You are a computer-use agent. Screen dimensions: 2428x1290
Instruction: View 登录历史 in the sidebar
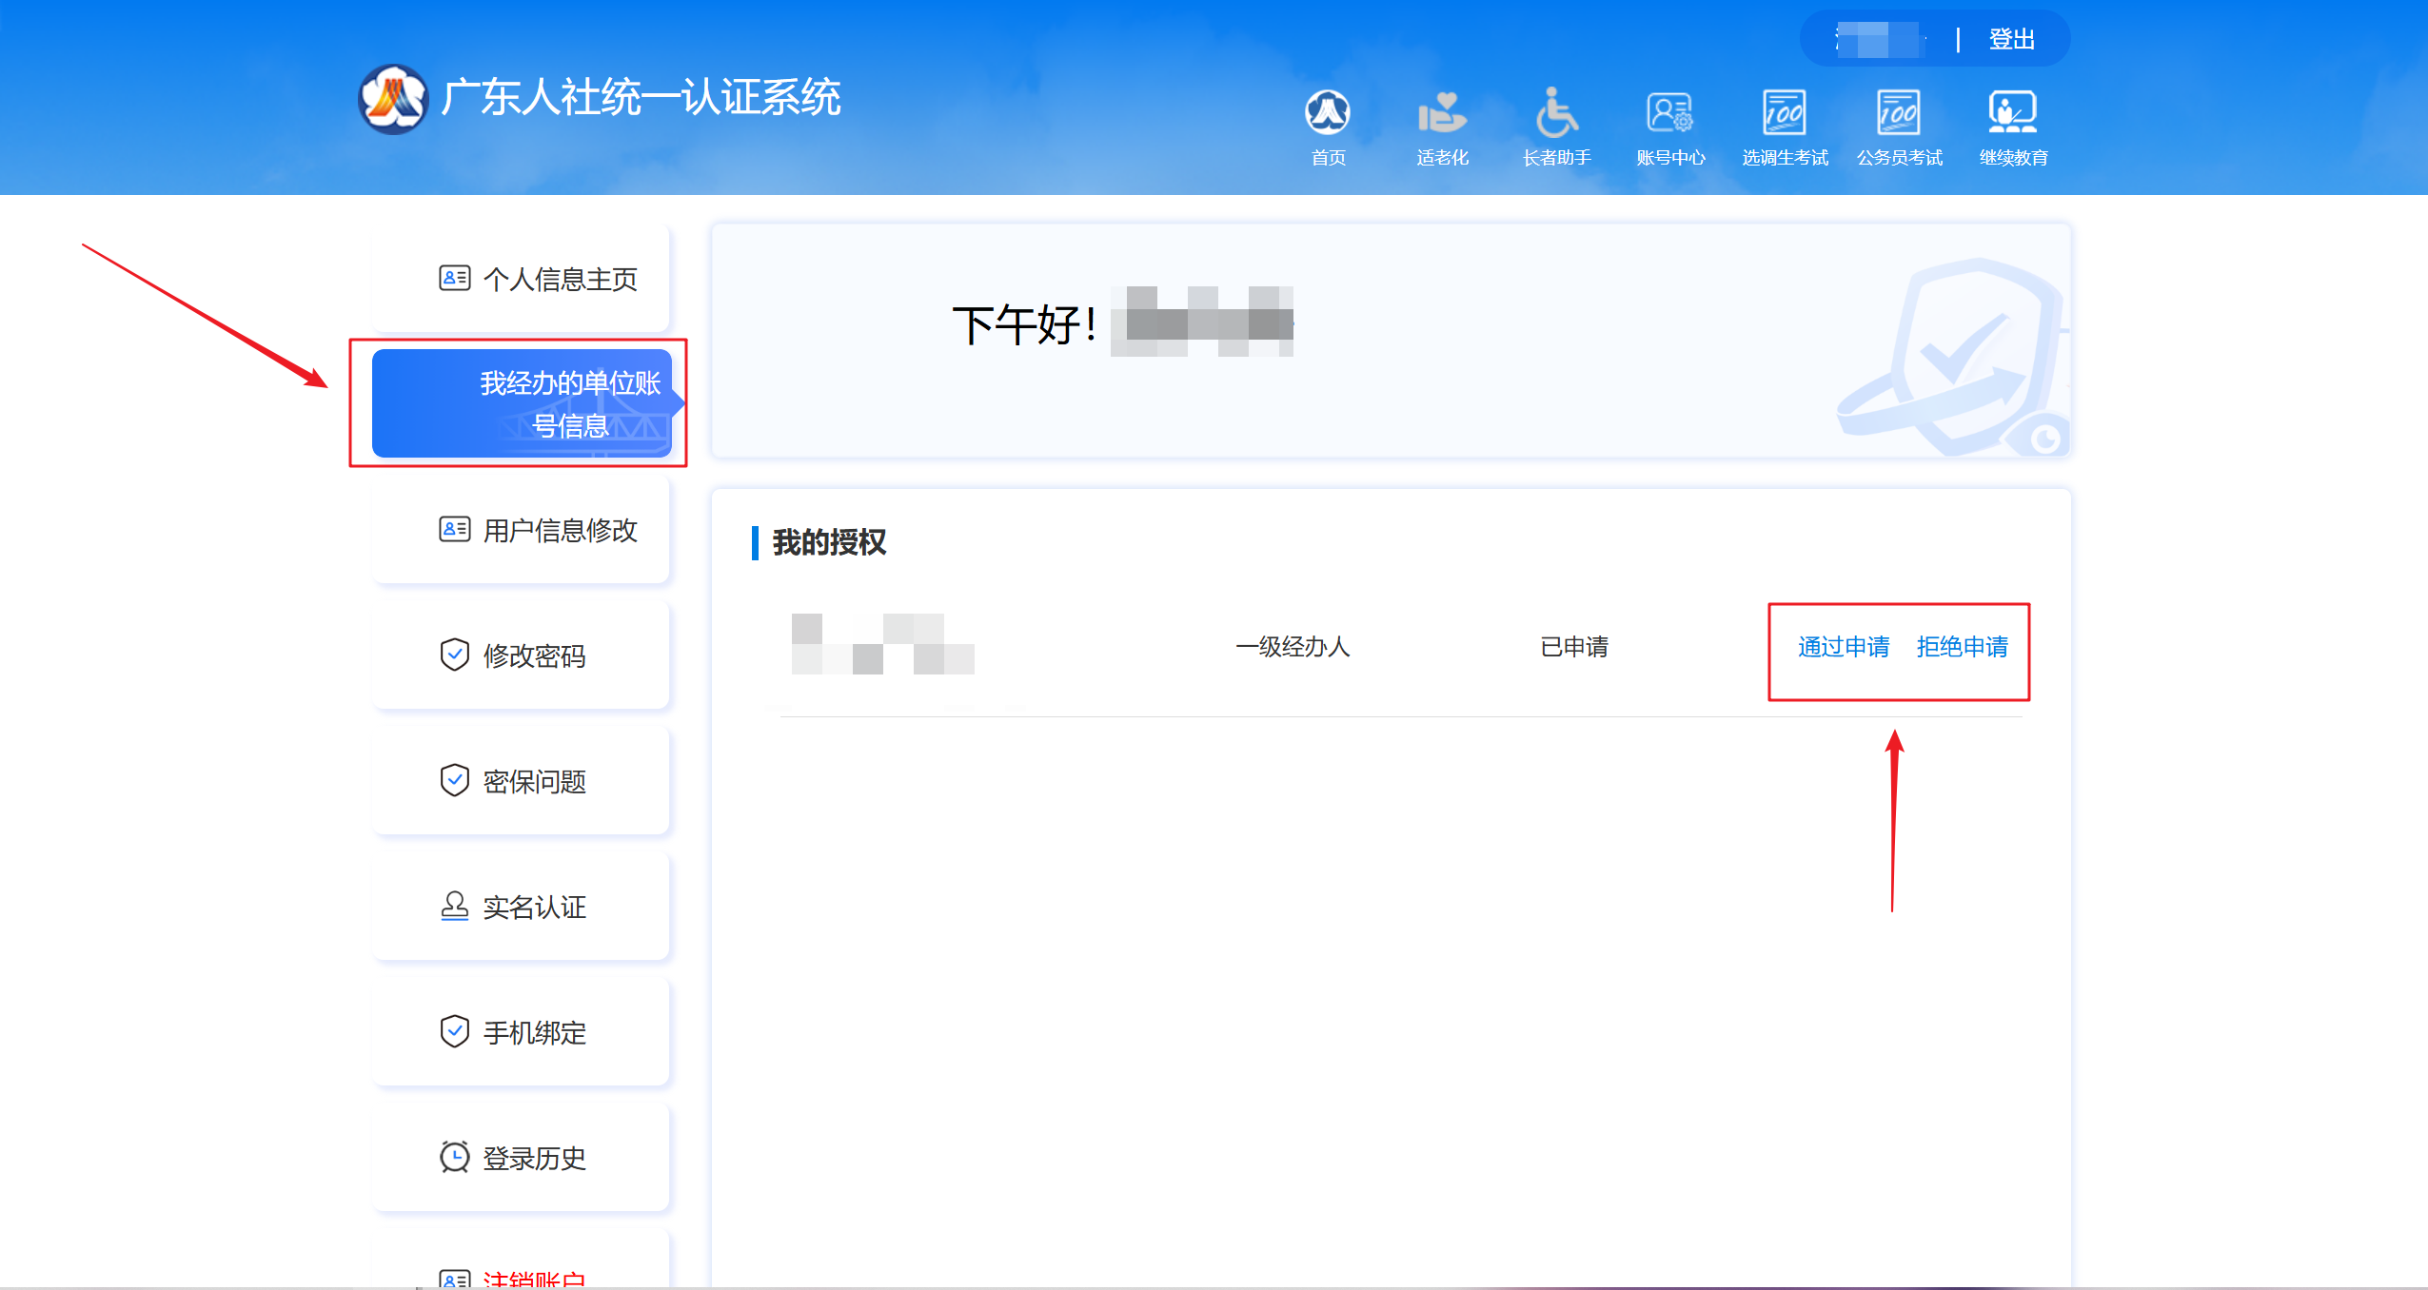(x=514, y=1158)
